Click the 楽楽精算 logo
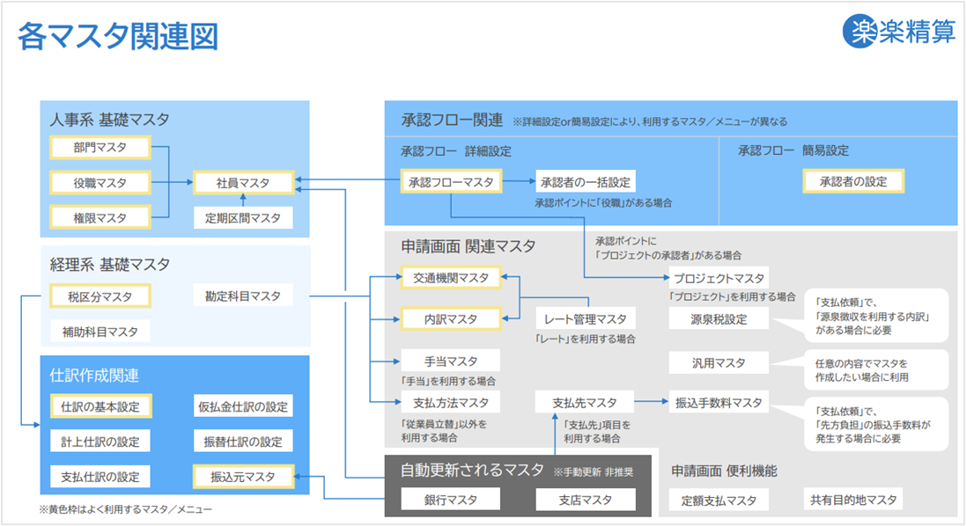The width and height of the screenshot is (966, 526). [898, 31]
